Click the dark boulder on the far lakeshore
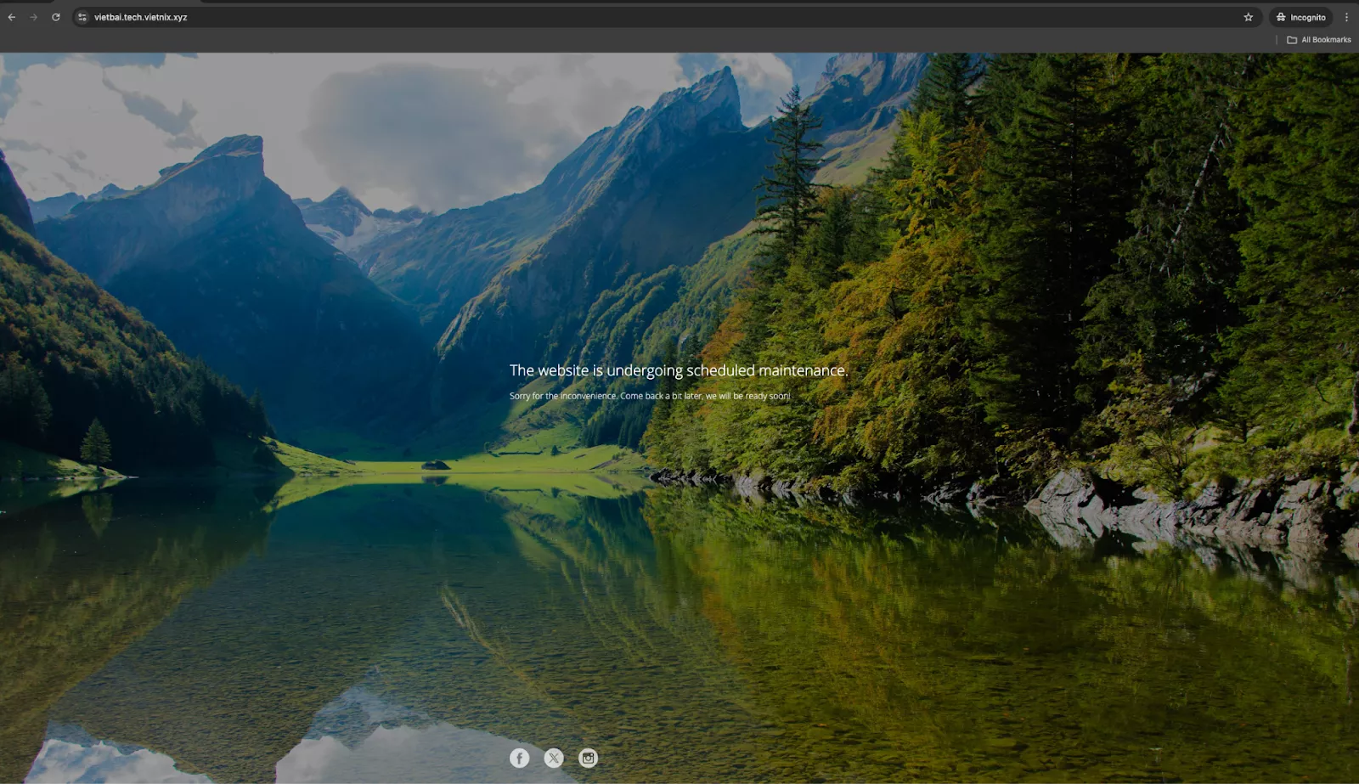 click(436, 465)
